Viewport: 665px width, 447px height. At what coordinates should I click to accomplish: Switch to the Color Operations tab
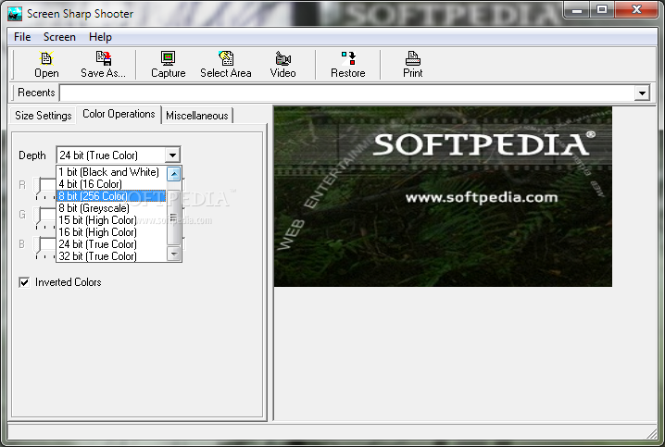[119, 114]
